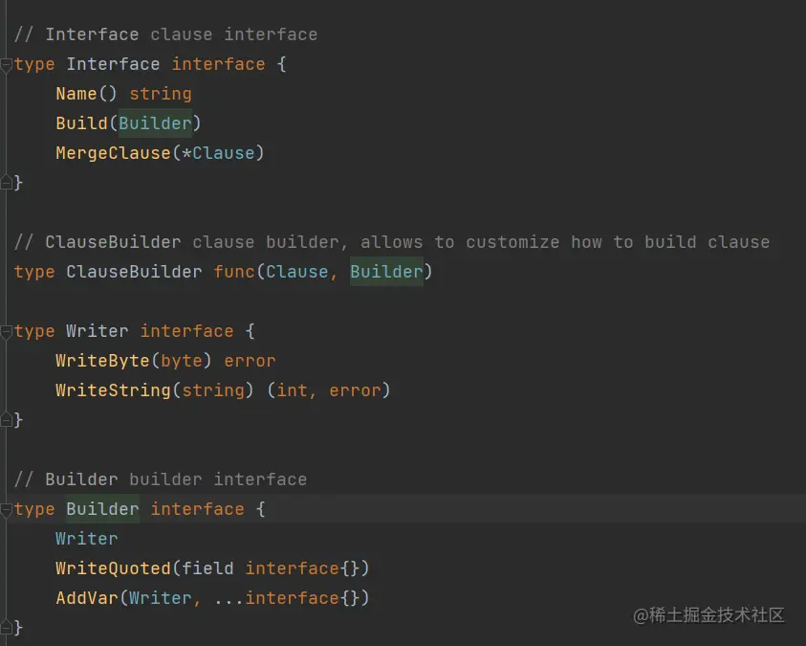The width and height of the screenshot is (806, 646).
Task: Collapse the 'type Interface interface' block fold marker
Action: (6, 65)
